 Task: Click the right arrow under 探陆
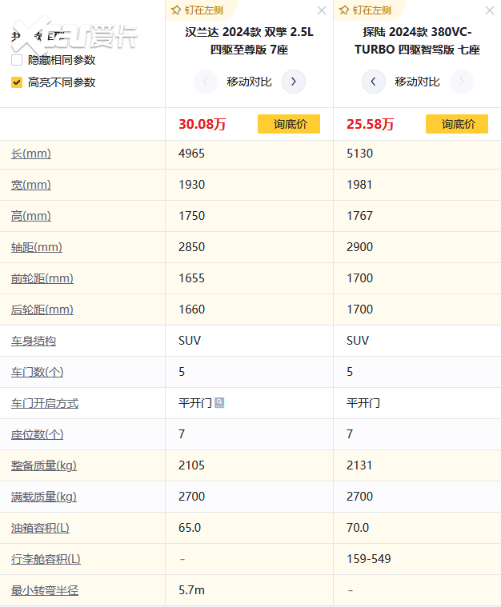pyautogui.click(x=461, y=82)
